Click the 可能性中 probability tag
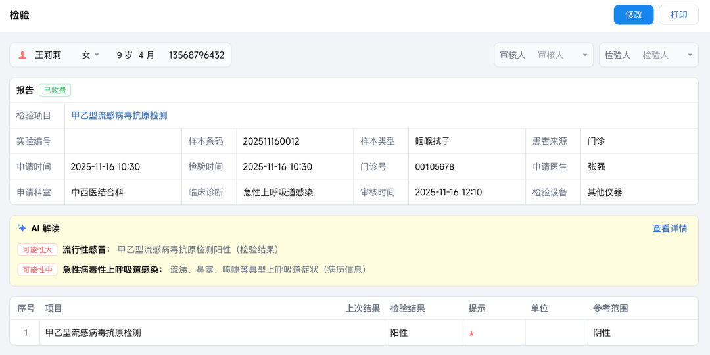 37,270
